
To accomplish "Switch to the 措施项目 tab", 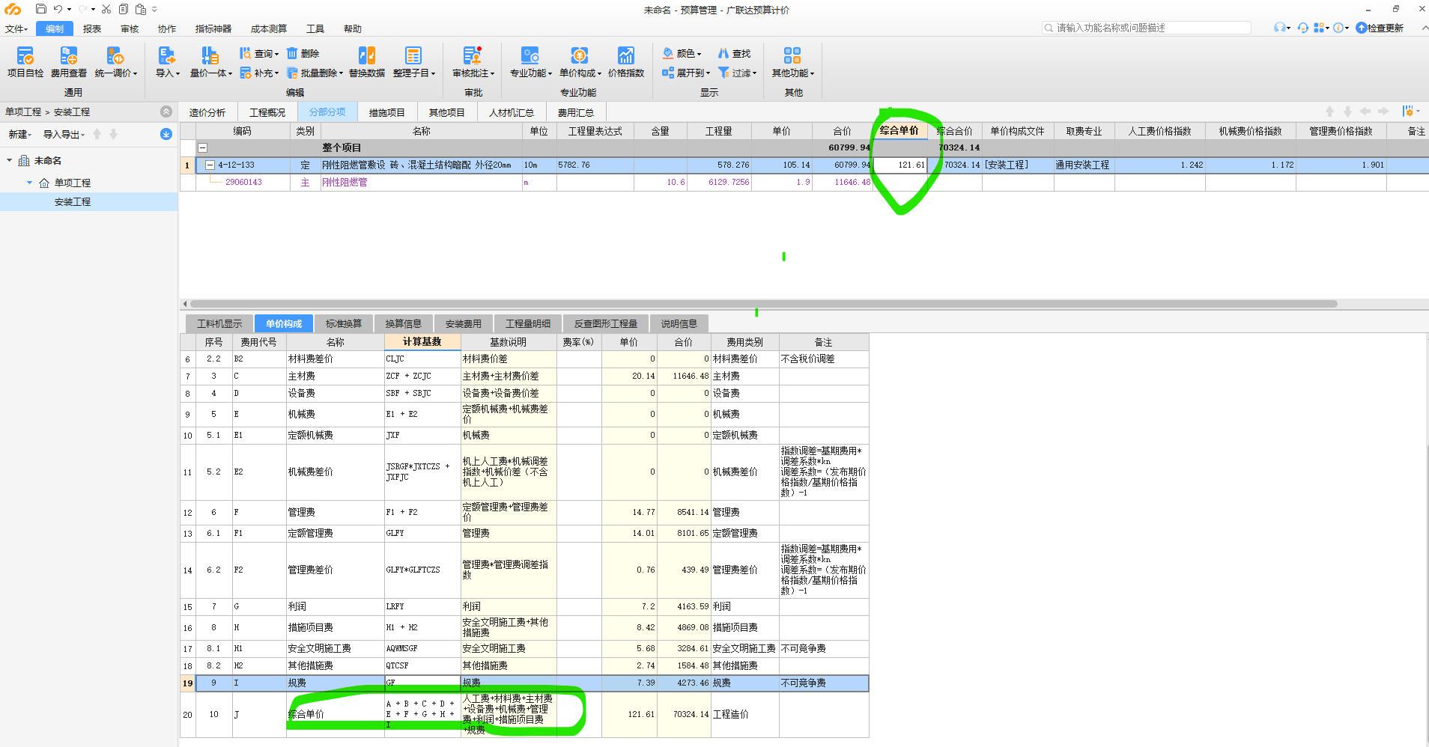I will point(387,112).
